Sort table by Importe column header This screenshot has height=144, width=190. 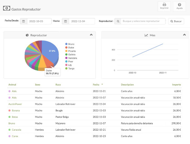pyautogui.click(x=176, y=85)
